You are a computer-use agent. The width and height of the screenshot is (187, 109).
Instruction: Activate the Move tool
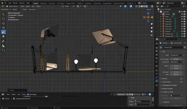(x=3, y=23)
